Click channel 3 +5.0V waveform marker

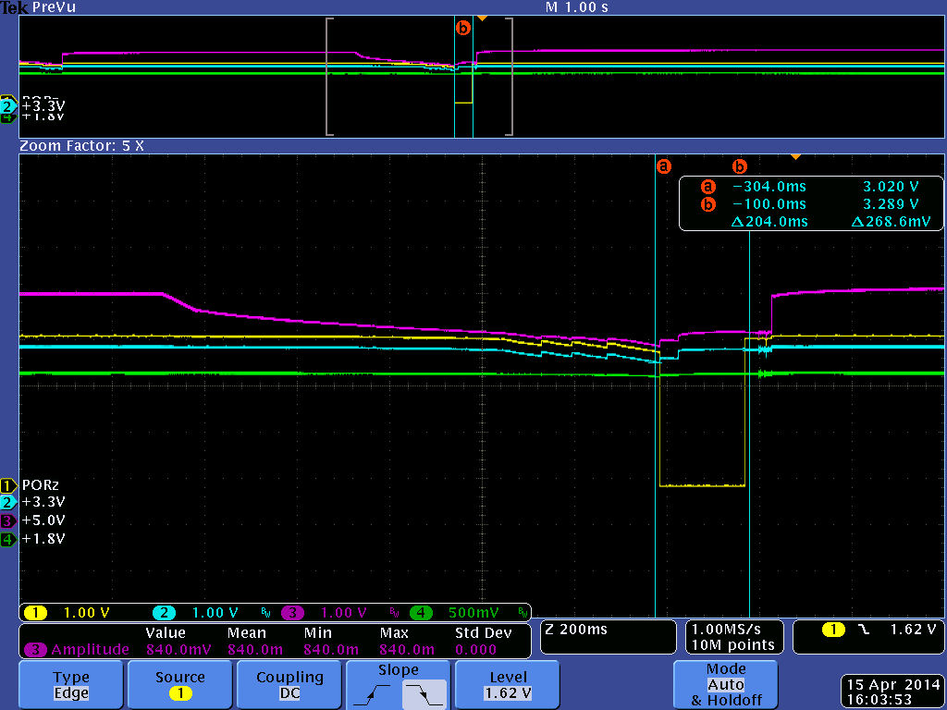pos(8,520)
